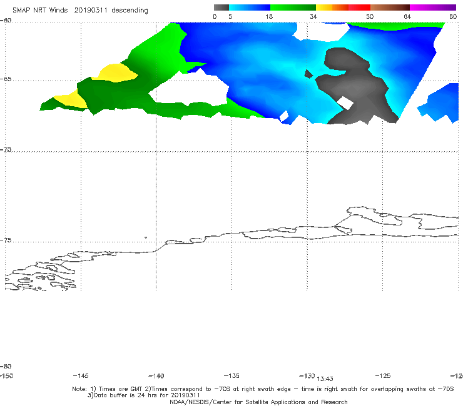463x406 pixels.
Task: Click the colorbar scale label '5'
Action: point(230,16)
